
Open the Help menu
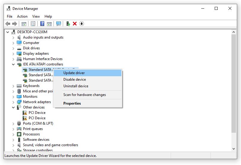point(48,16)
